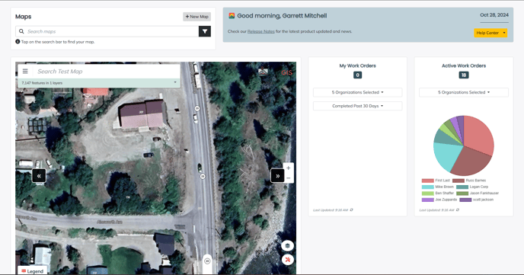Image resolution: width=524 pixels, height=275 pixels.
Task: Click info icon beside search bar tip
Action: point(18,42)
